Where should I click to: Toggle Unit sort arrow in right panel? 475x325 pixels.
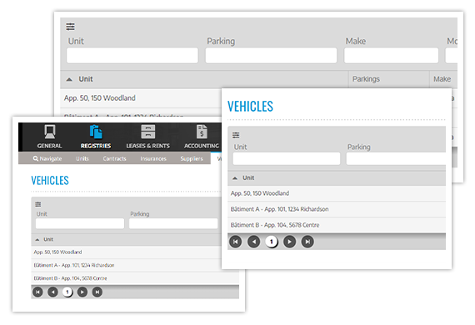pos(235,178)
